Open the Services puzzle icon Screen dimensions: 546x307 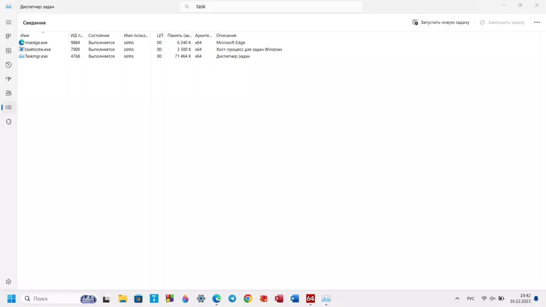tap(9, 122)
